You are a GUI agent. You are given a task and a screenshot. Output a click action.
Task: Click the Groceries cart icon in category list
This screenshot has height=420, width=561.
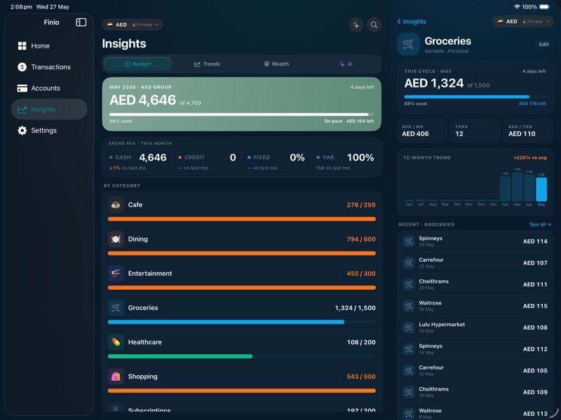tap(116, 307)
